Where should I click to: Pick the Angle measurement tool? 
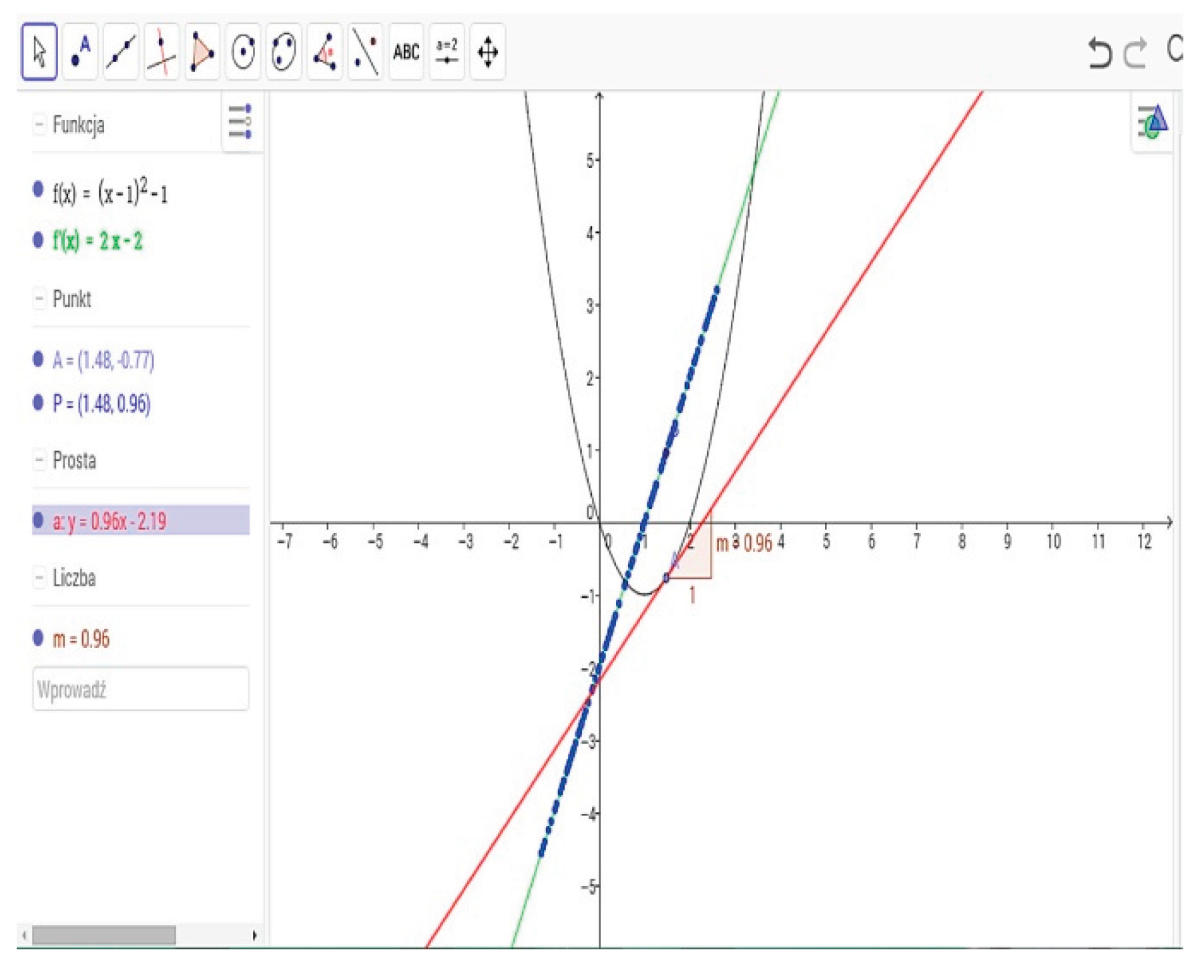click(x=325, y=52)
